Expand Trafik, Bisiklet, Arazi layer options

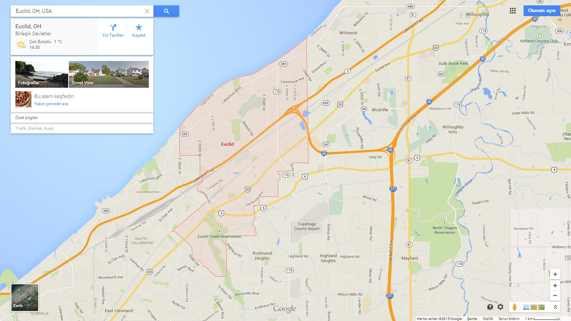pos(82,128)
